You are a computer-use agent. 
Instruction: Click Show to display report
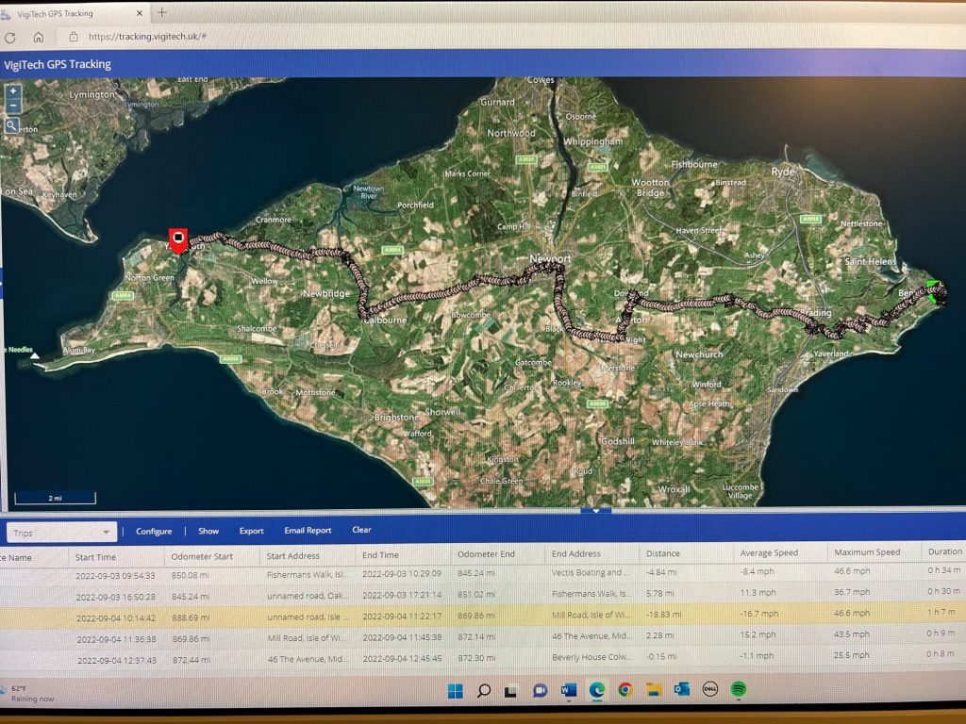click(208, 531)
